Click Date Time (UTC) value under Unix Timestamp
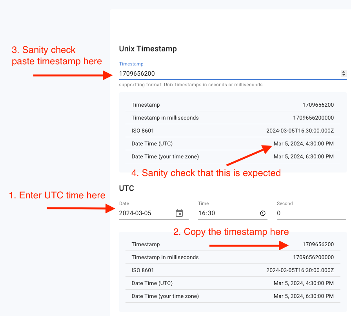 click(304, 143)
